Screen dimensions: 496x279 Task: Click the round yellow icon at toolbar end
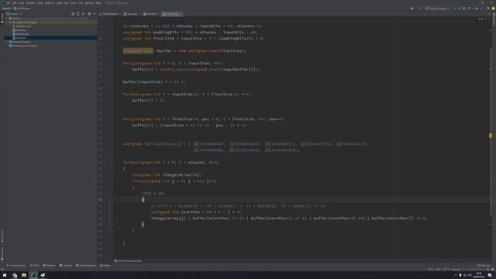[493, 9]
